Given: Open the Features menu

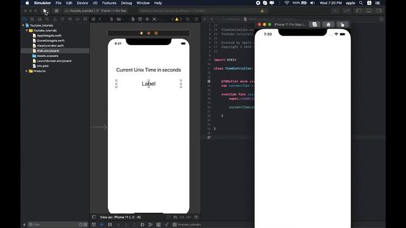Looking at the screenshot, I should (109, 3).
